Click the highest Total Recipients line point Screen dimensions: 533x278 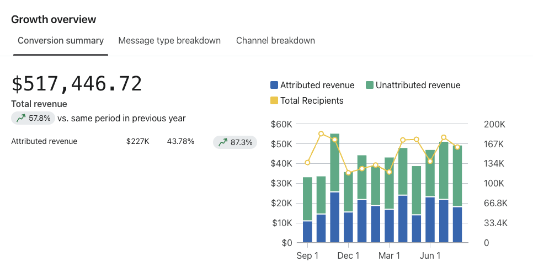(x=321, y=134)
